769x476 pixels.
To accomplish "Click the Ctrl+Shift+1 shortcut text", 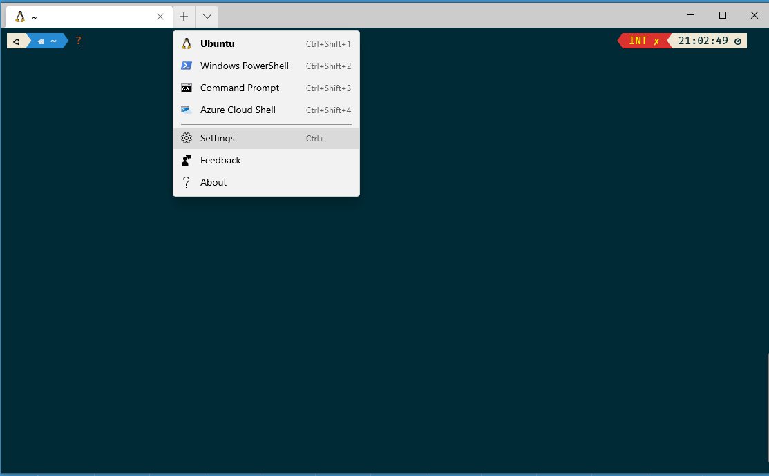I will 329,44.
